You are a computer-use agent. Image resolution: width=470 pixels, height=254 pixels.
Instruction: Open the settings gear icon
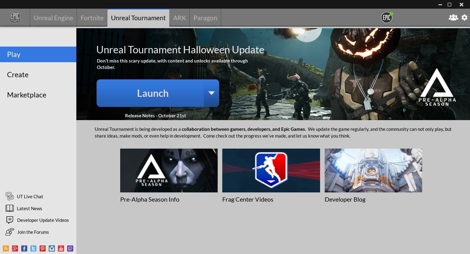pos(464,17)
